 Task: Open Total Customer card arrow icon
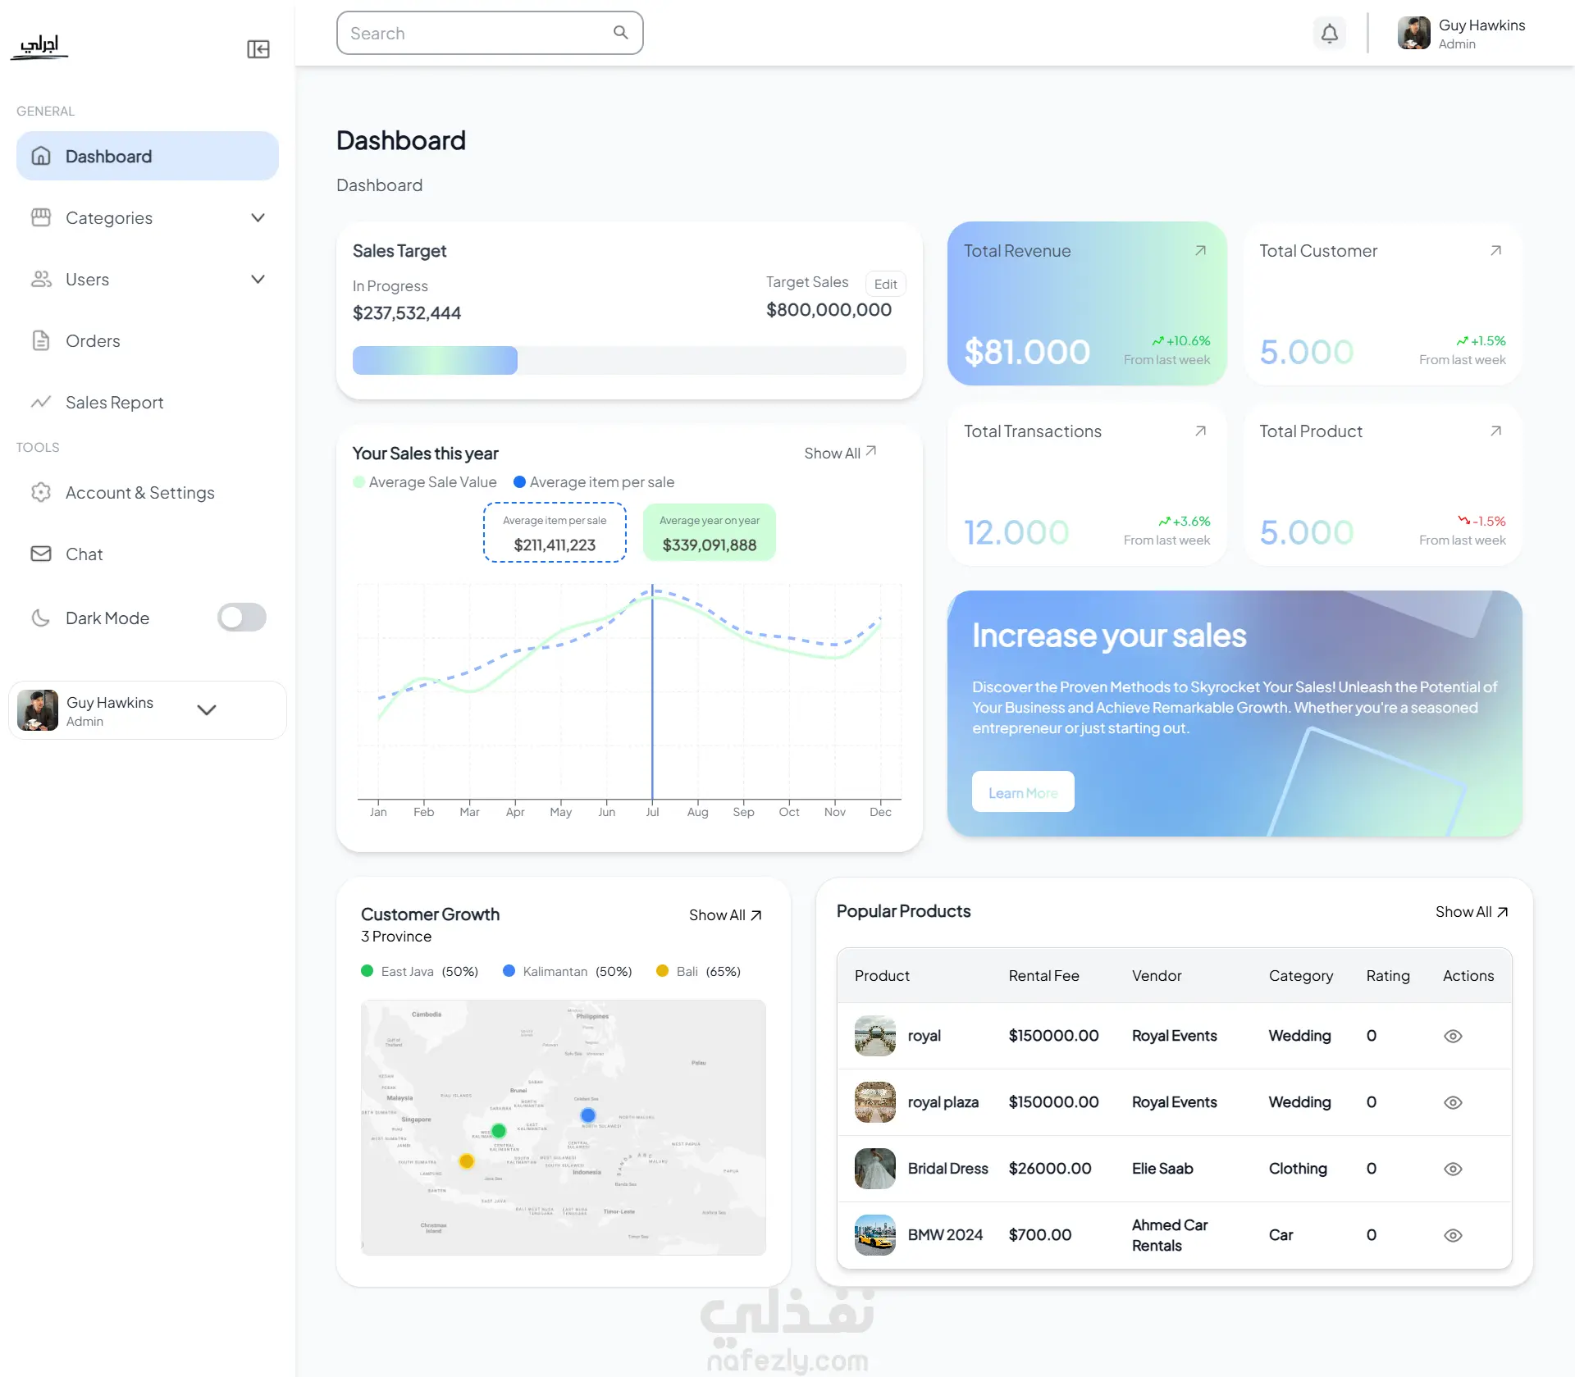click(1495, 251)
